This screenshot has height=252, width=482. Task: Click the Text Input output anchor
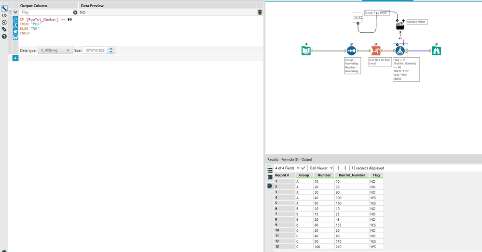coord(312,51)
